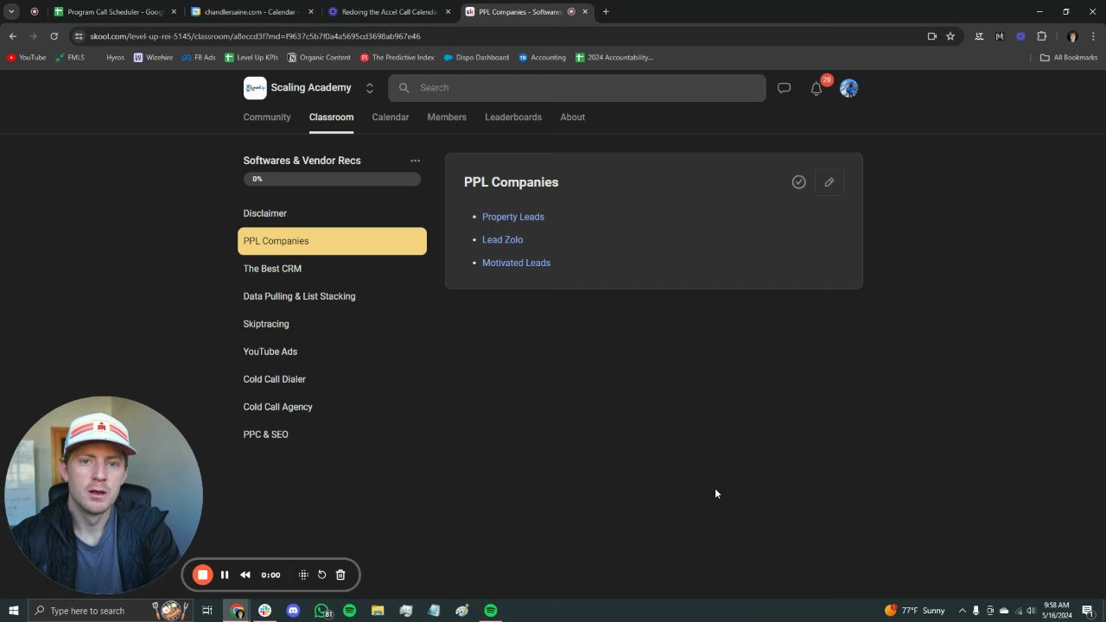Show hidden system tray icons

[962, 611]
